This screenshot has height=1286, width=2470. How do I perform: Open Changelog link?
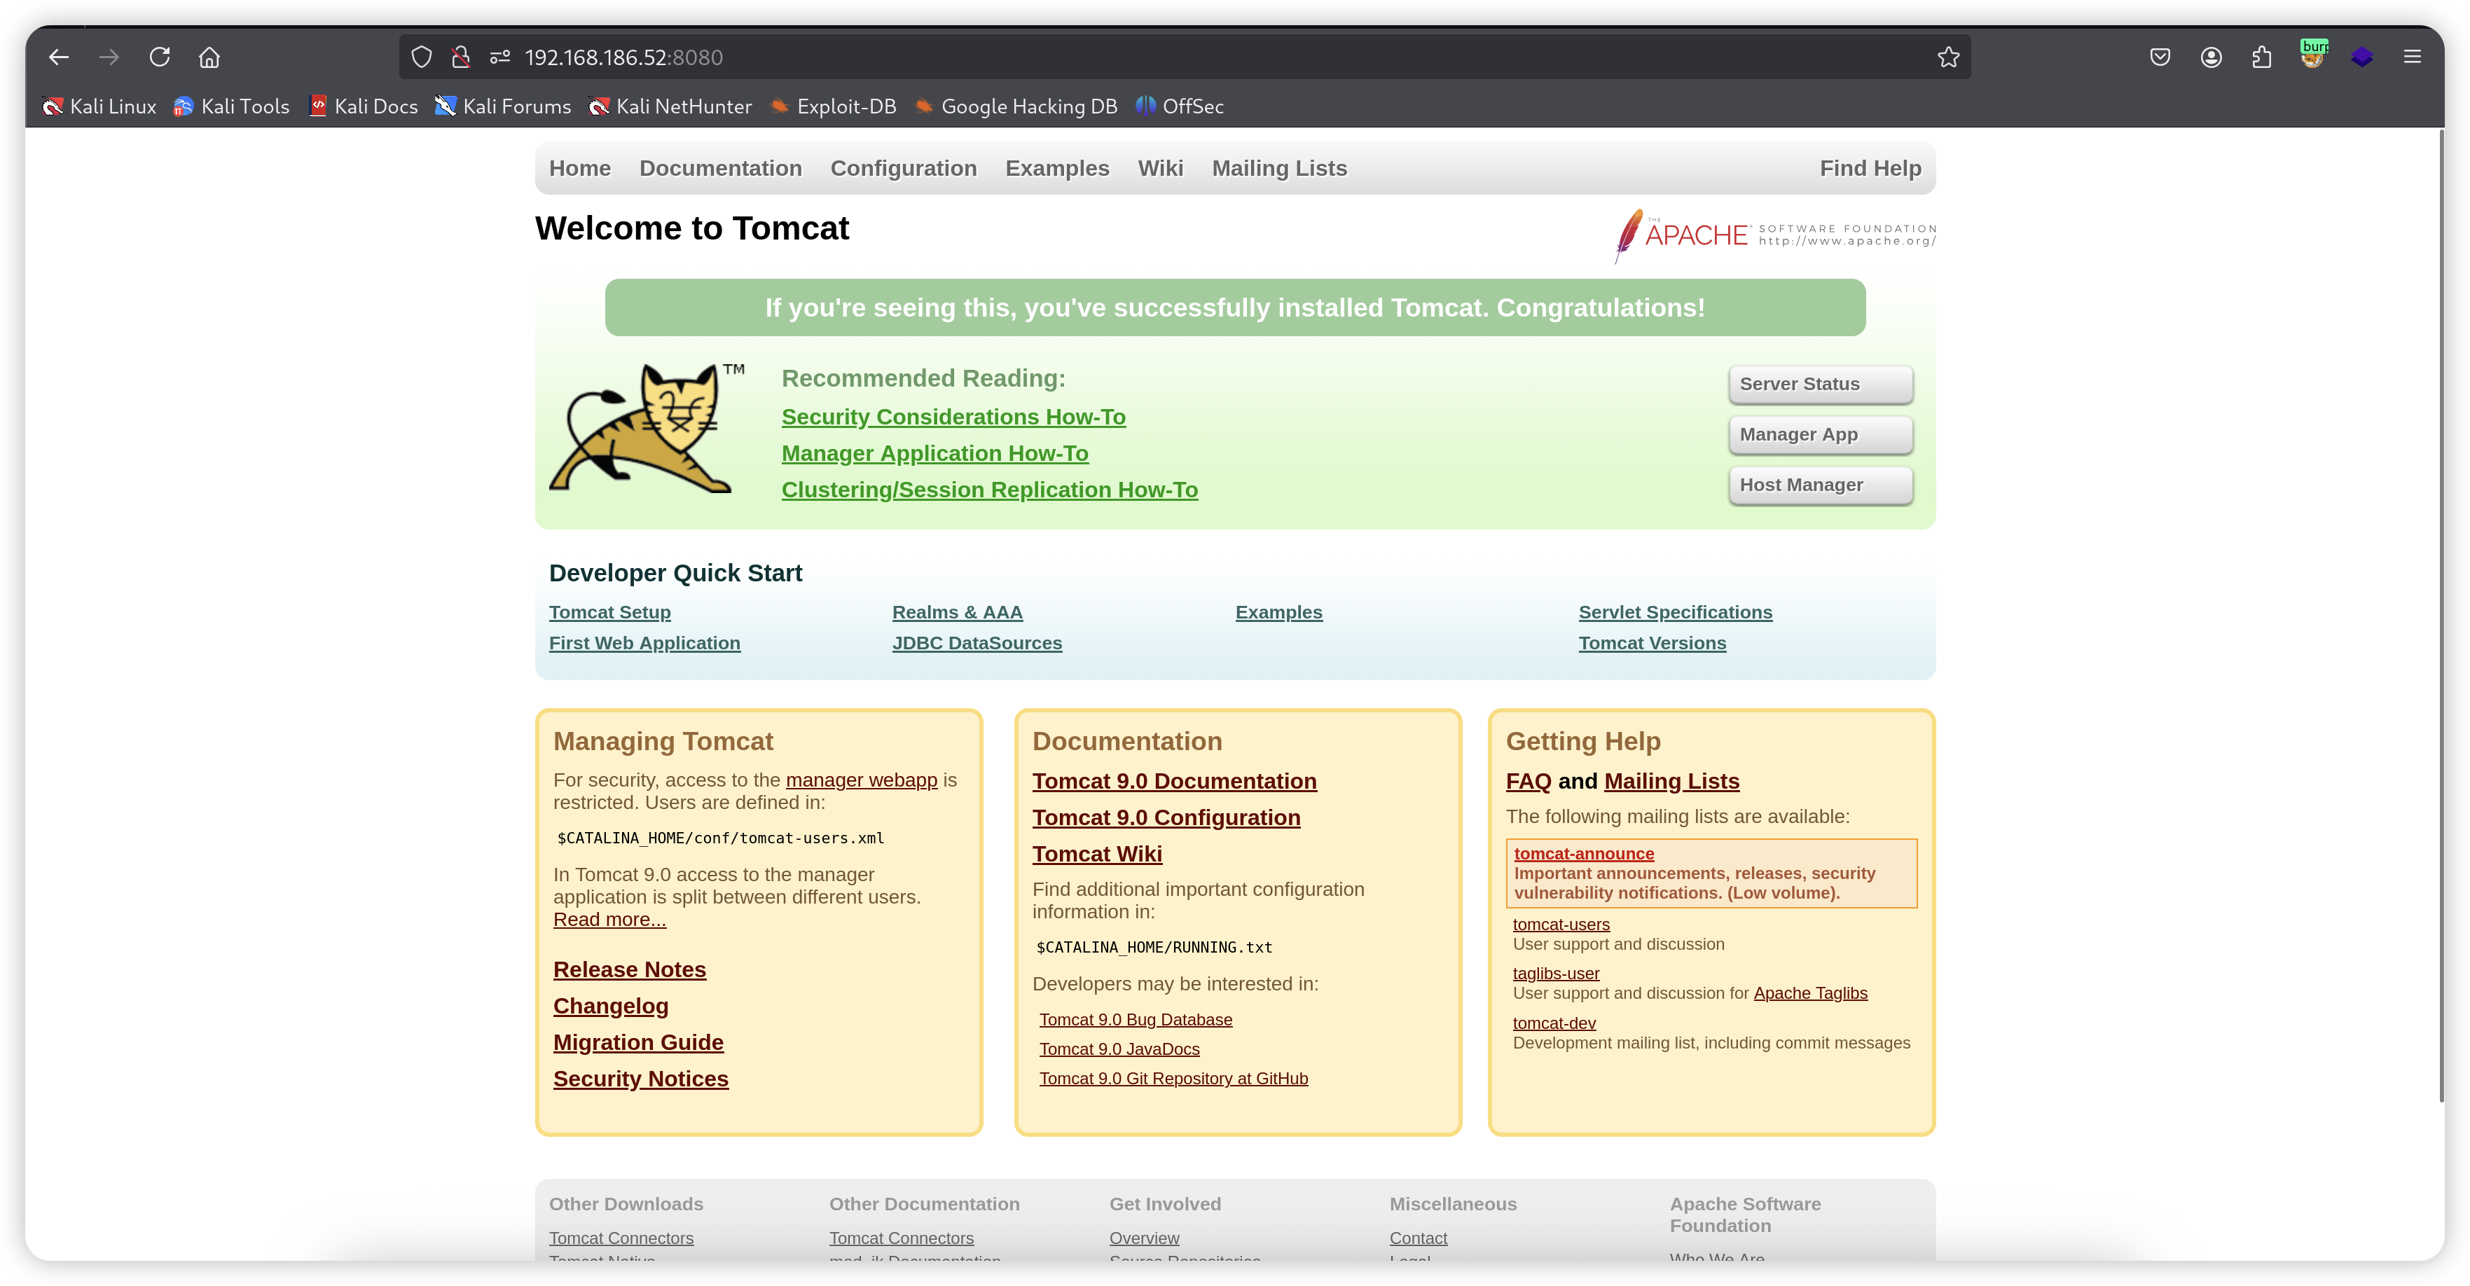(x=611, y=1007)
